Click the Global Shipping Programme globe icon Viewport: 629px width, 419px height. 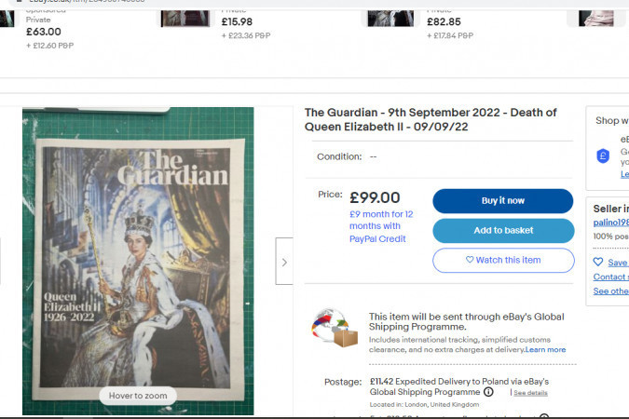(x=334, y=329)
